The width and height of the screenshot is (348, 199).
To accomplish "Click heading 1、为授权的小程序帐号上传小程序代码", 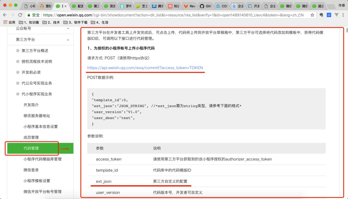I will [121, 48].
